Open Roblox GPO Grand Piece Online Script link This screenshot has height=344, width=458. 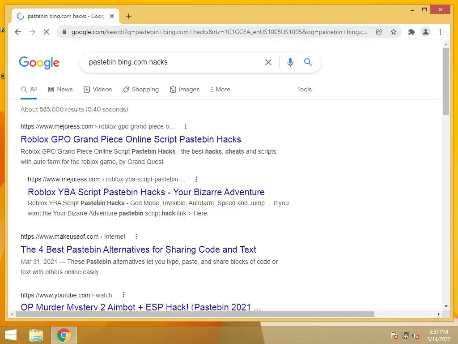(x=131, y=140)
